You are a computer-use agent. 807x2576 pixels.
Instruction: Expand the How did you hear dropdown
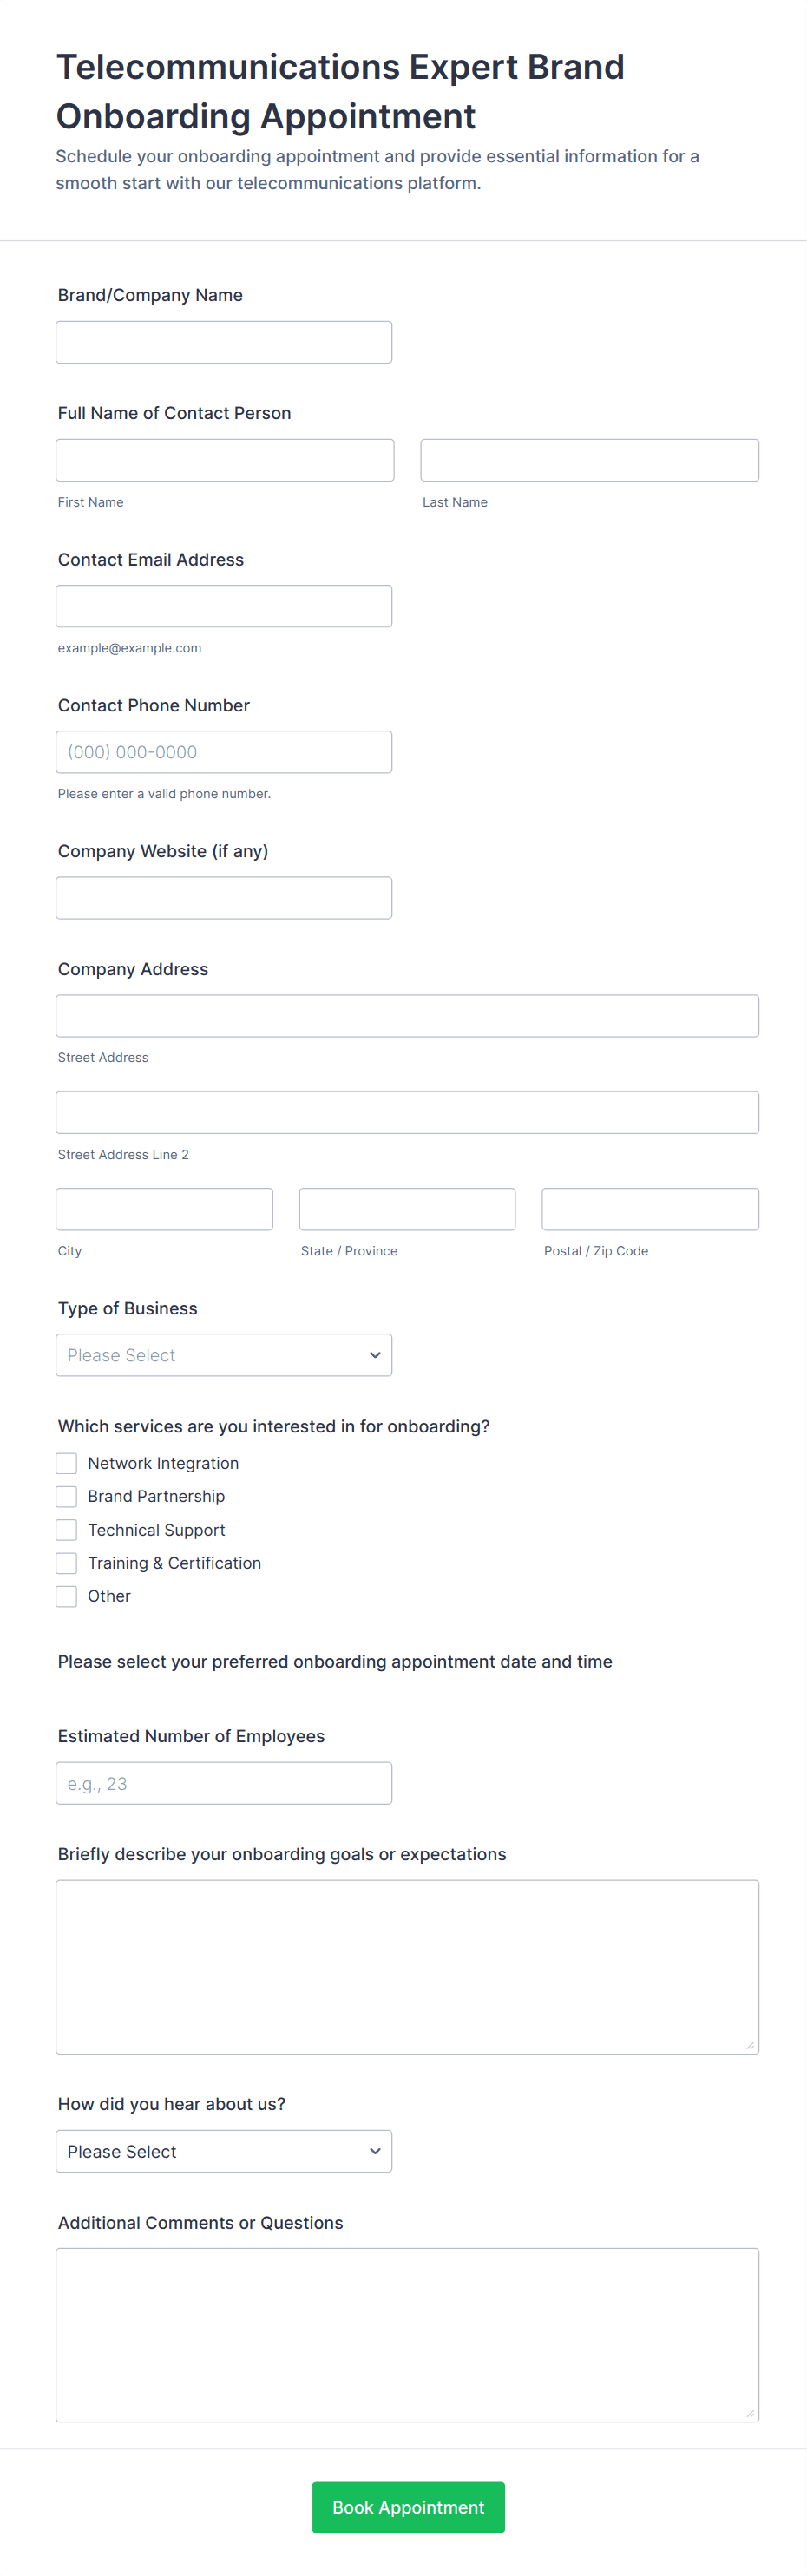(x=224, y=2151)
